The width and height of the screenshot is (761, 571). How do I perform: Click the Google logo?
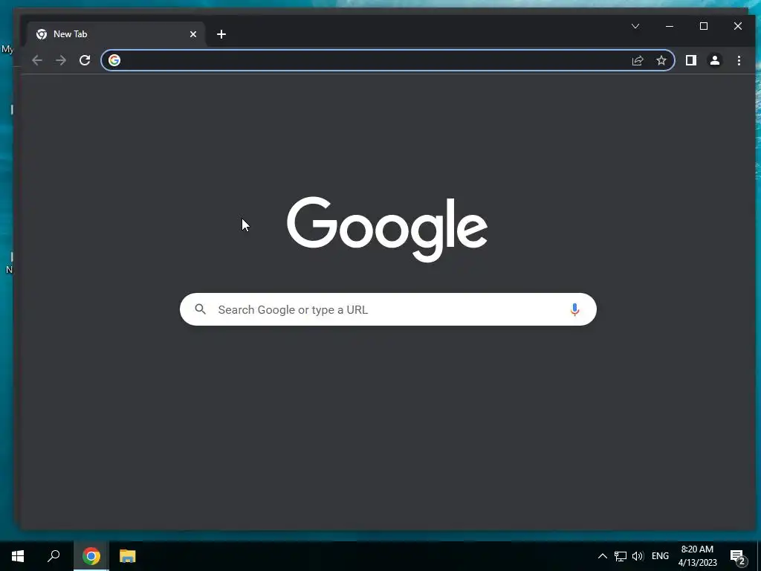pos(386,229)
